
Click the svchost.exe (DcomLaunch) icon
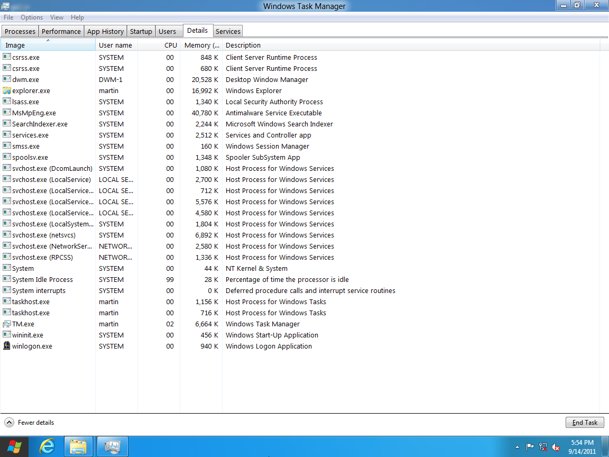pos(6,168)
